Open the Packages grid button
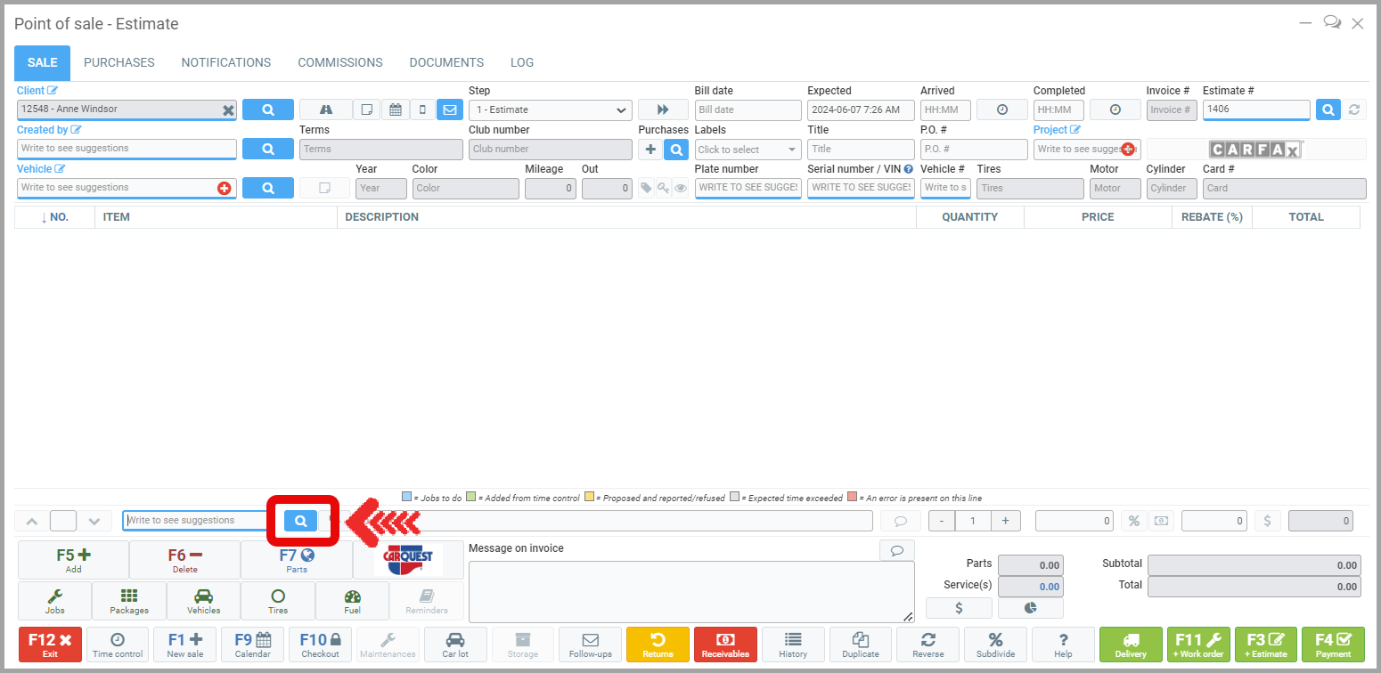 [x=129, y=601]
